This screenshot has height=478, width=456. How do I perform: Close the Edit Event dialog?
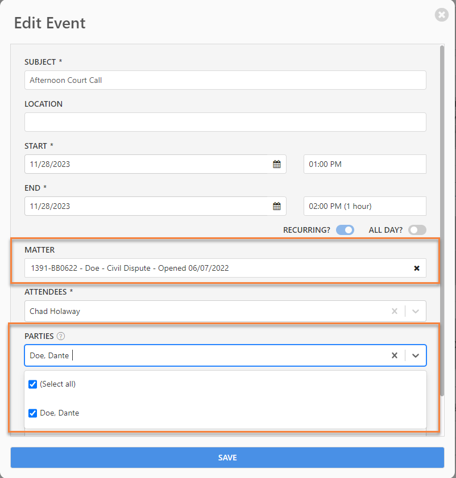pyautogui.click(x=441, y=15)
